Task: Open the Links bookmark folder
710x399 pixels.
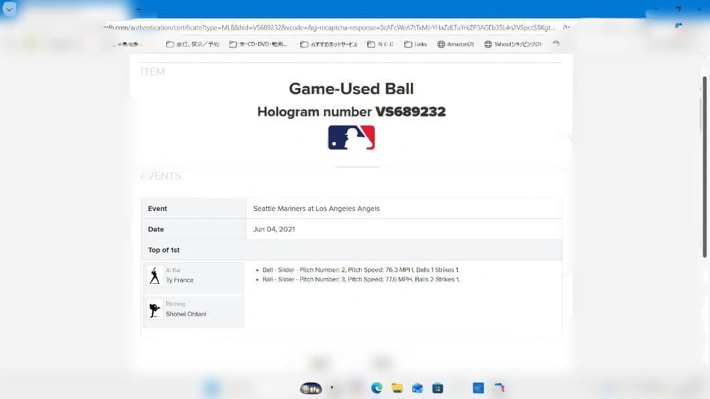Action: click(415, 44)
